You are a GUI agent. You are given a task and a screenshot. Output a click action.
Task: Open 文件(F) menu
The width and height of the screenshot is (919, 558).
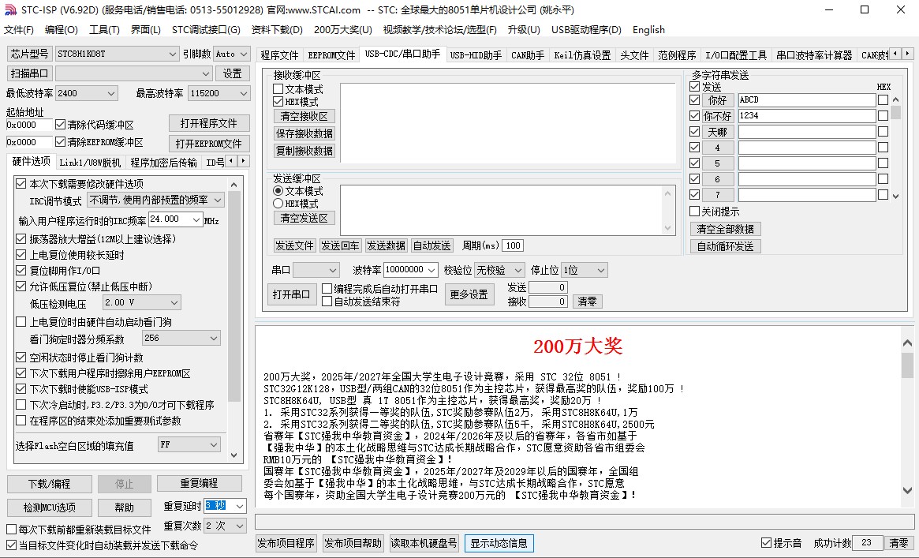click(x=19, y=30)
